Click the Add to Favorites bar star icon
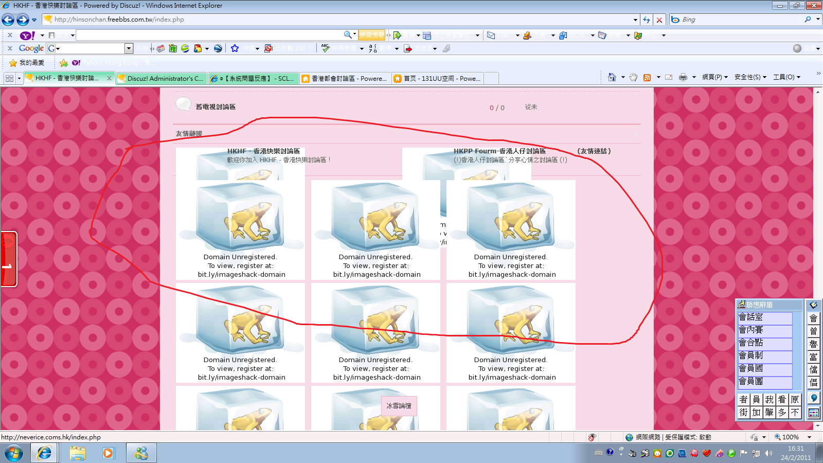823x463 pixels. point(64,63)
